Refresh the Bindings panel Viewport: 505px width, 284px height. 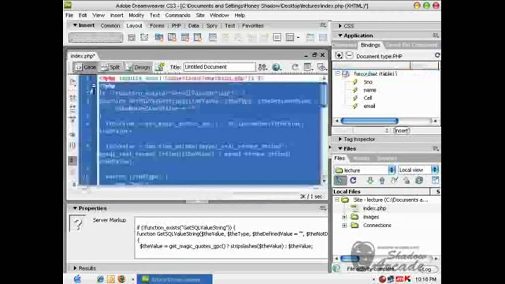point(437,56)
